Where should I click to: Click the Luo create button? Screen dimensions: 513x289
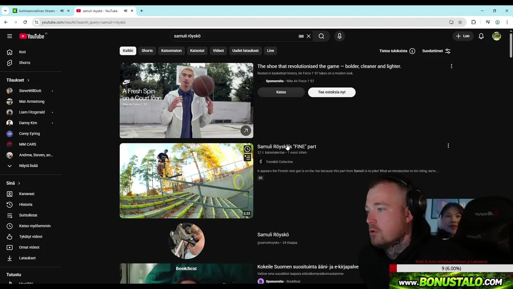coord(463,36)
